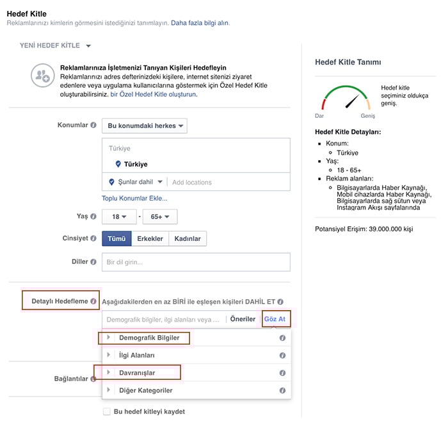Click the Hedef Kitle Tanımı heading
Screen dimensions: 448x435
coord(348,62)
